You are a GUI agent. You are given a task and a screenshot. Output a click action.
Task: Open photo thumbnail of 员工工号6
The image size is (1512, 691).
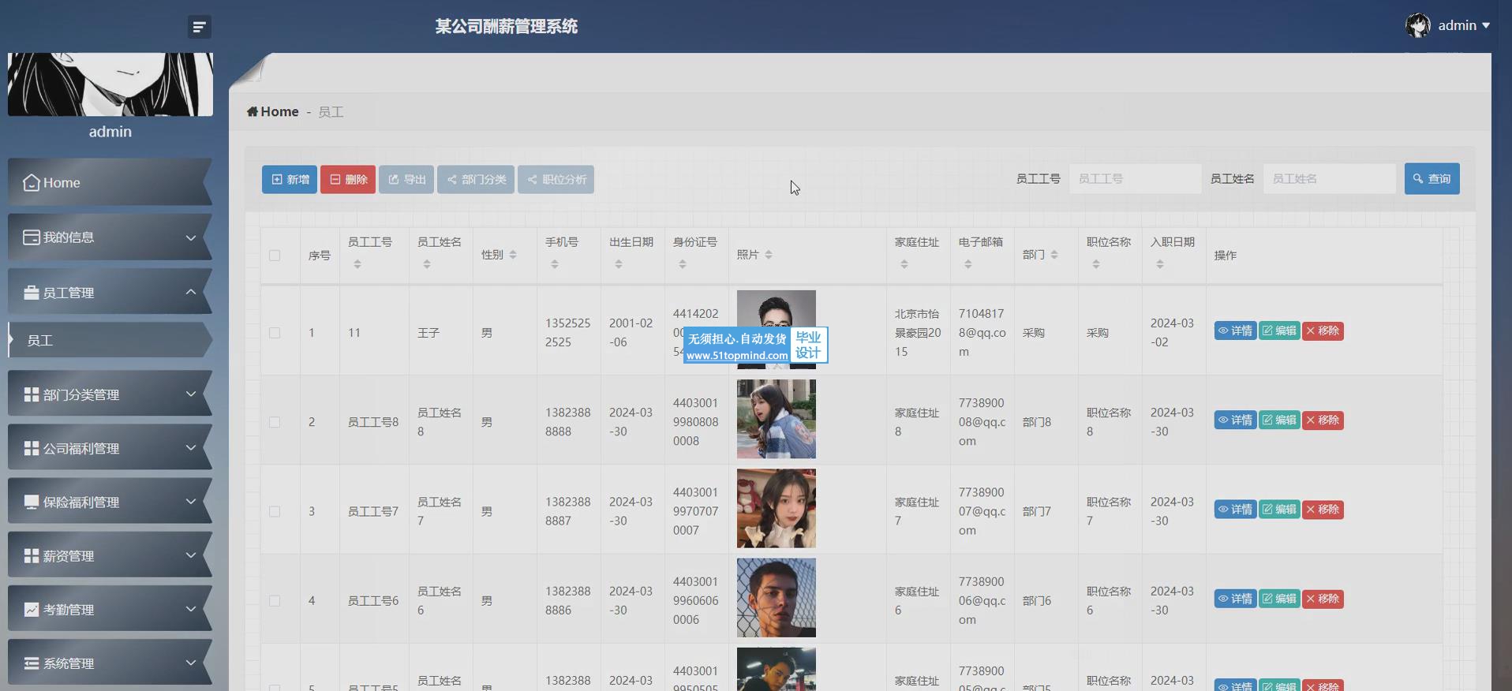(x=777, y=598)
